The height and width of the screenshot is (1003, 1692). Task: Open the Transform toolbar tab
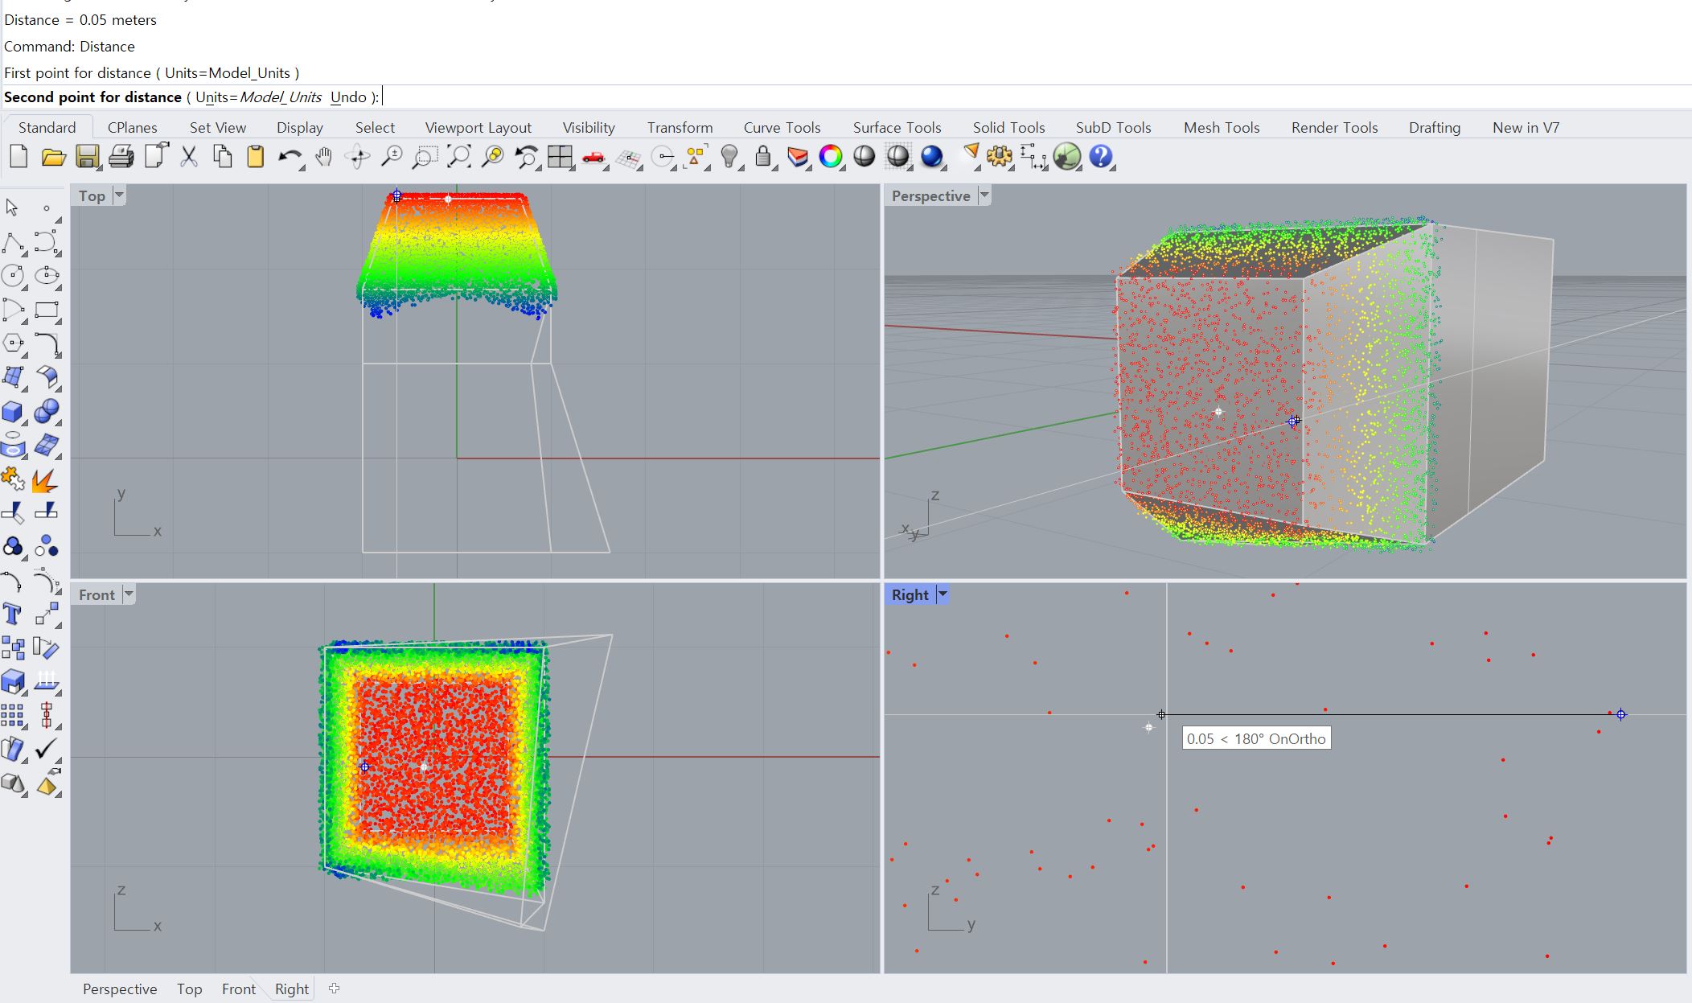(680, 127)
